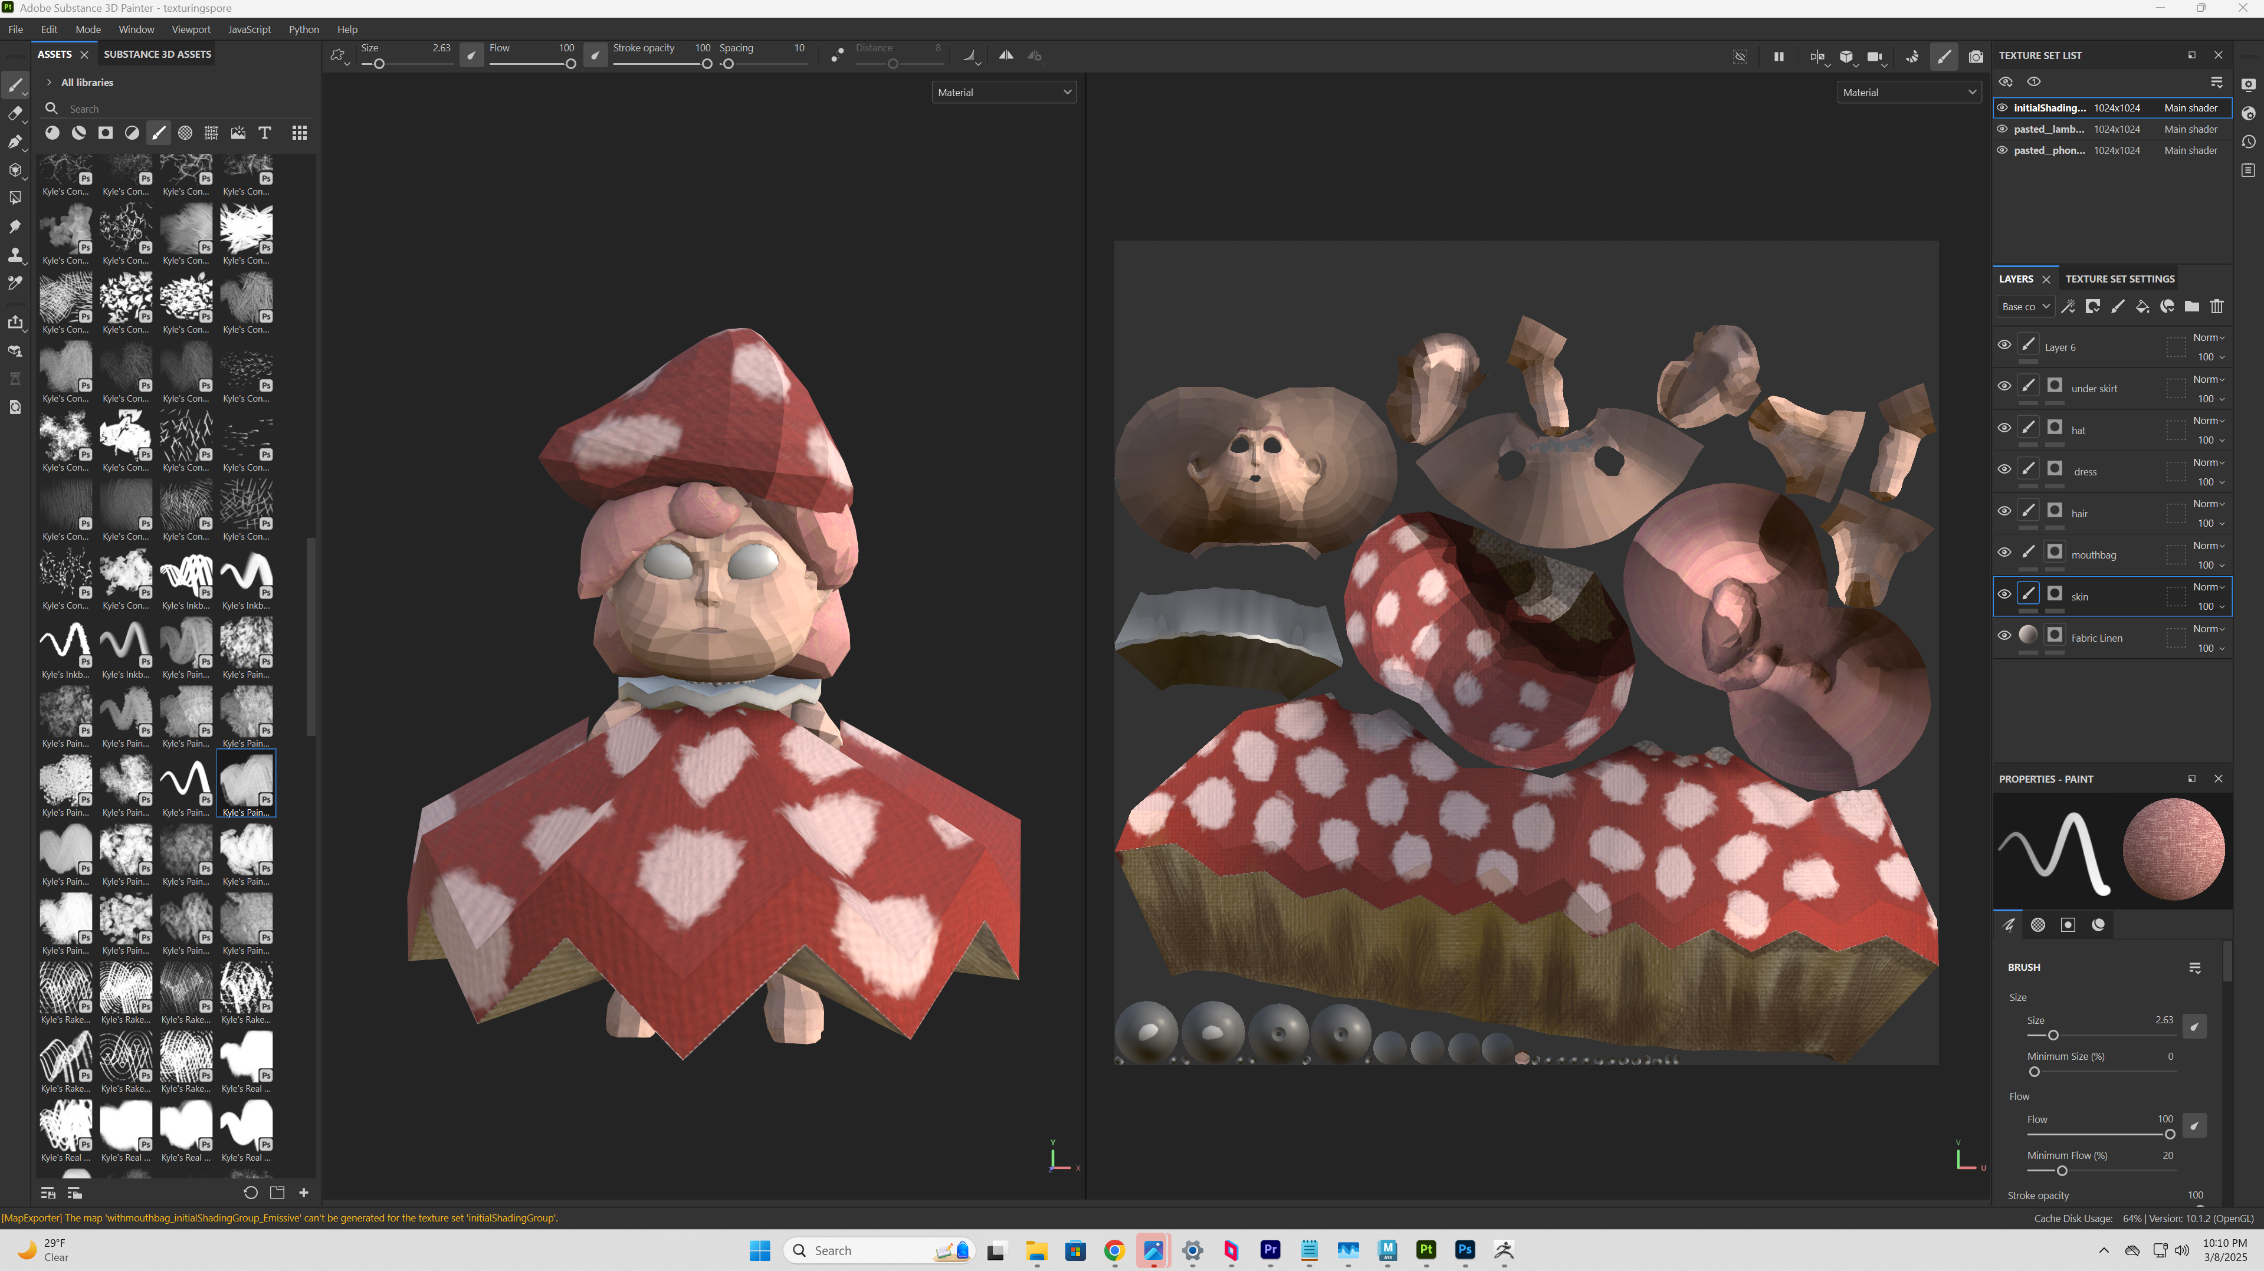Toggle symmetry in the top toolbar
The height and width of the screenshot is (1271, 2264).
click(1005, 55)
